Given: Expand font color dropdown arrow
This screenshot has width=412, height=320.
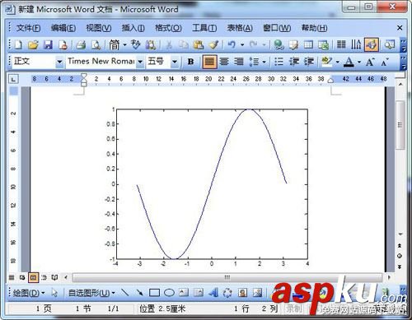Looking at the screenshot, I should coord(359,62).
